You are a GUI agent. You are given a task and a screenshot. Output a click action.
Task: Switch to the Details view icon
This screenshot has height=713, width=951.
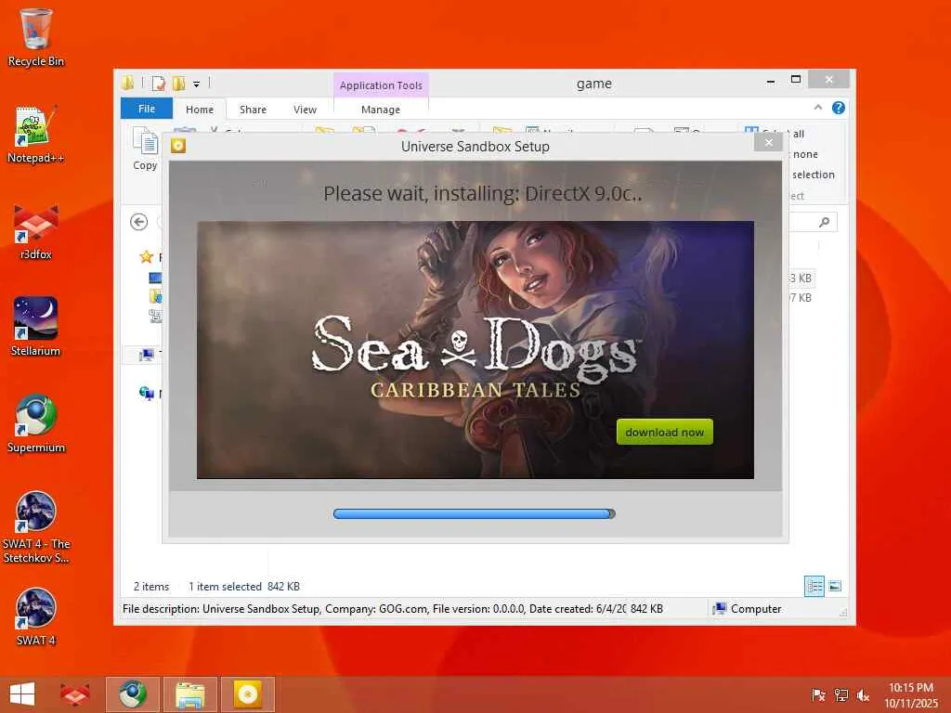tap(814, 586)
